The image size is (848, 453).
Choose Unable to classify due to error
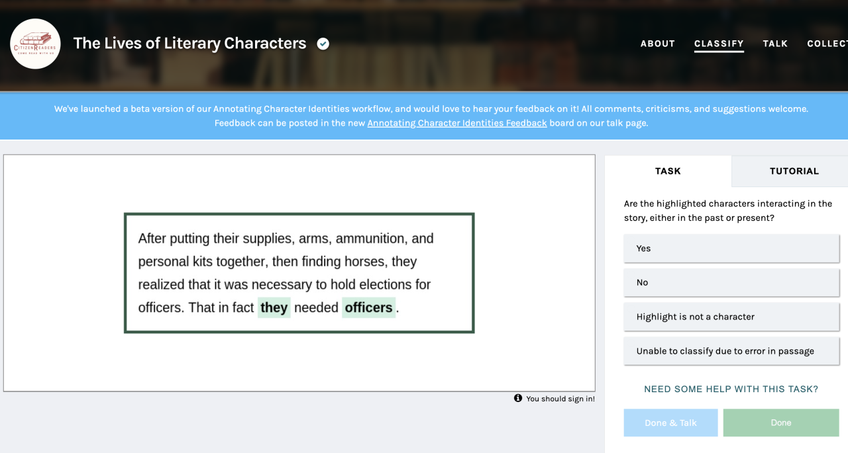tap(731, 351)
